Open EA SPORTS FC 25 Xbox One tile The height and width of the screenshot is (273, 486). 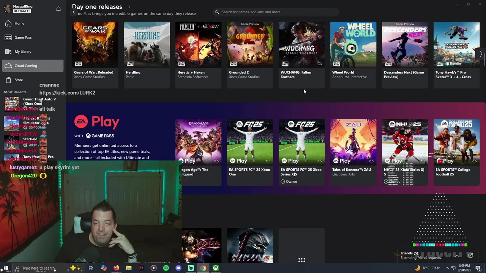(x=250, y=152)
